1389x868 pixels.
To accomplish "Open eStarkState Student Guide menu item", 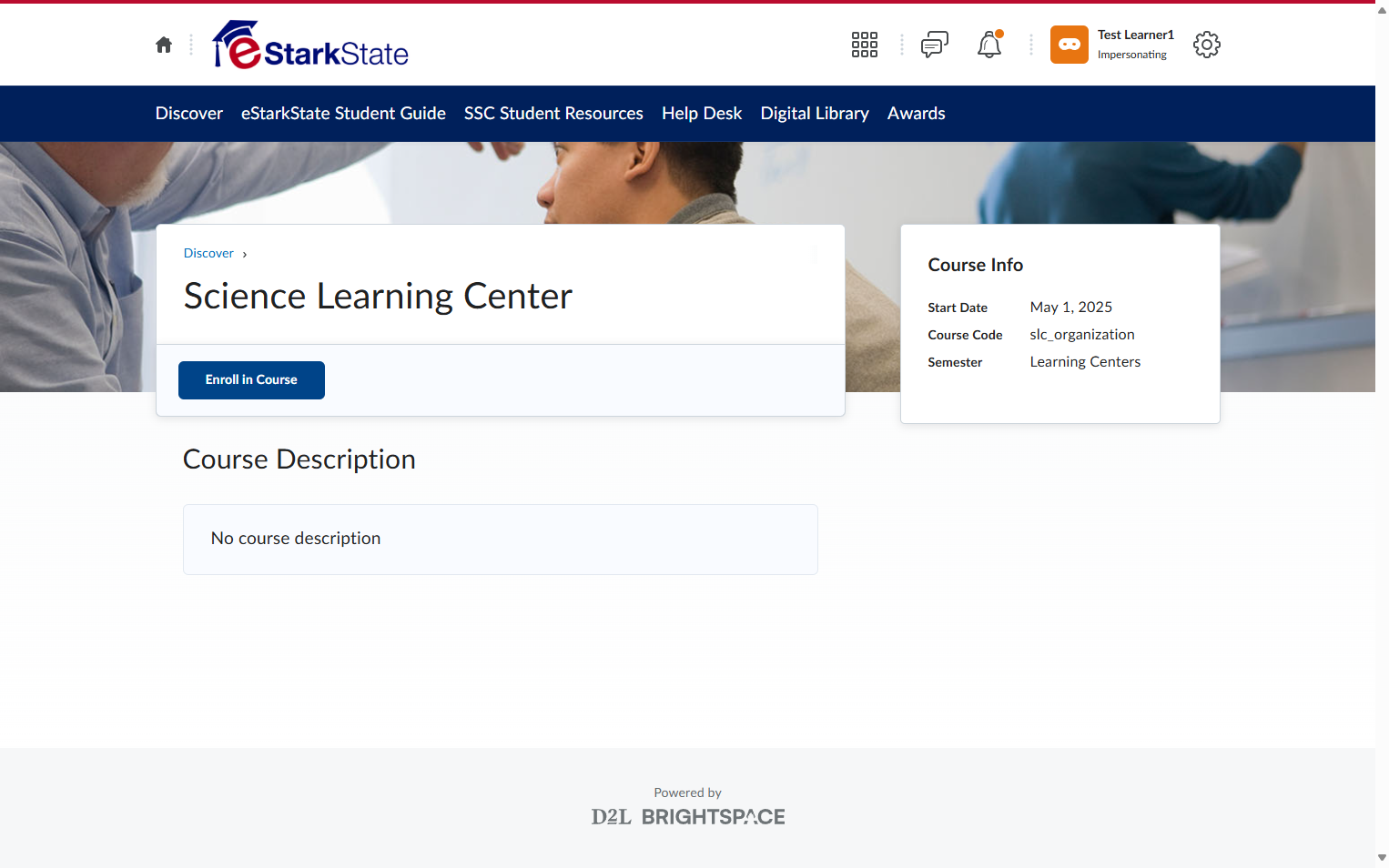I will 343,114.
